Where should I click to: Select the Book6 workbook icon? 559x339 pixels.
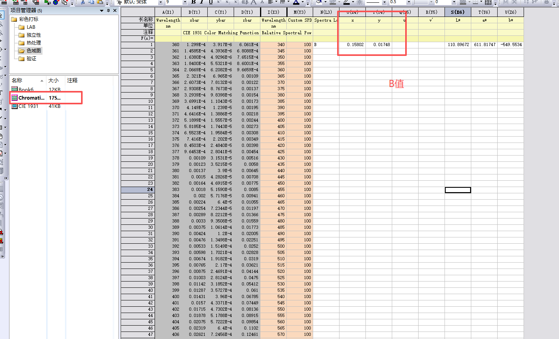point(15,89)
